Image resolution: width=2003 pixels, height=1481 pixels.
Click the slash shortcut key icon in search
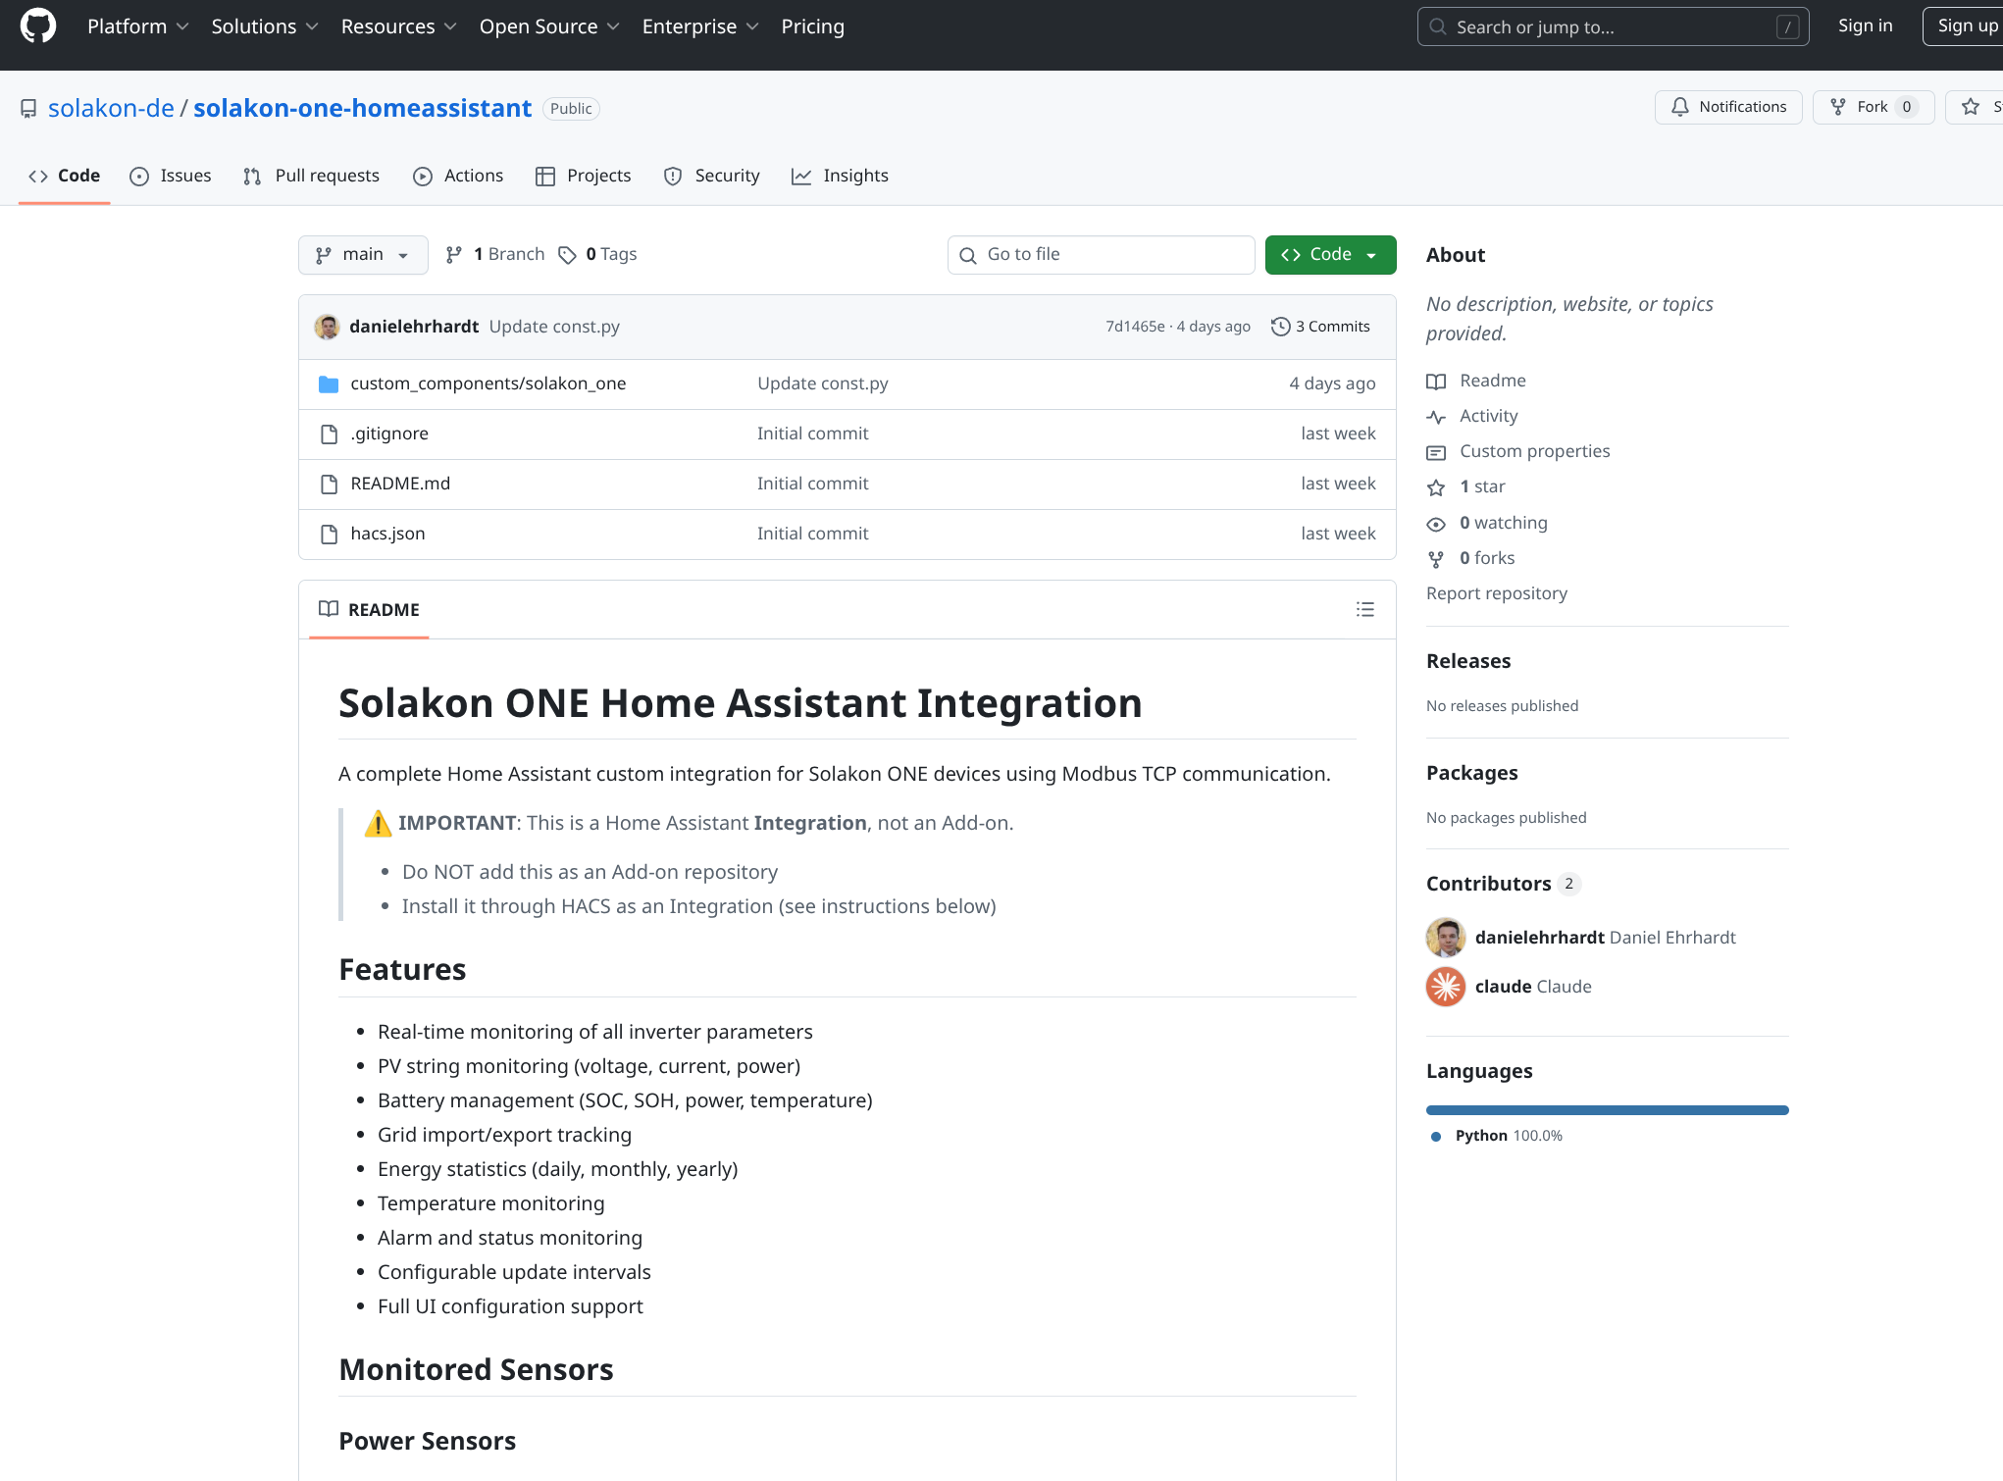coord(1787,27)
